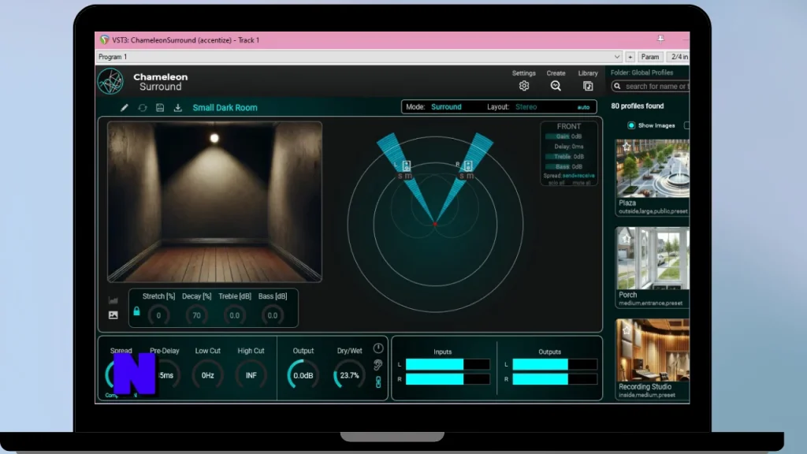Click the 80 profiles found text
Screen dimensions: 807x454
point(637,106)
